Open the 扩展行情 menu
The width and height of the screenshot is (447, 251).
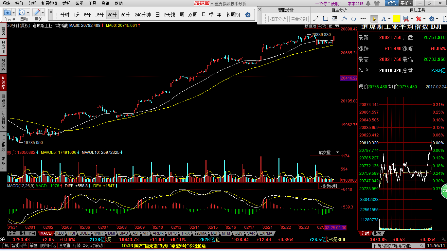coord(49,3)
